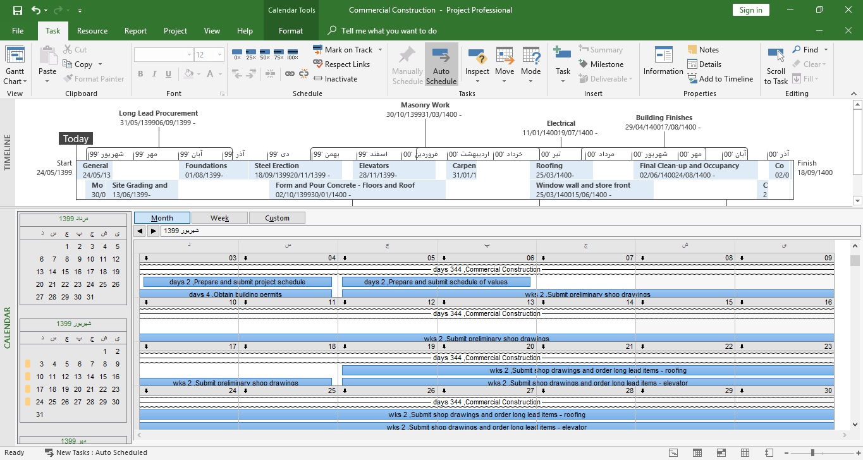Open the Mark on Track dropdown arrow
The image size is (863, 460).
click(x=381, y=50)
